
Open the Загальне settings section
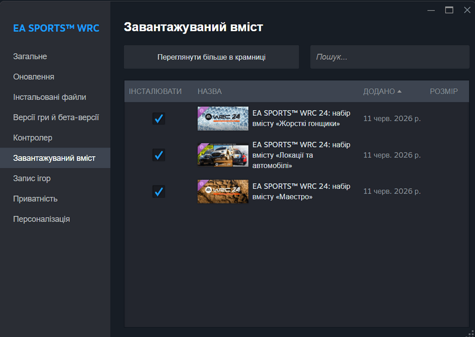30,56
